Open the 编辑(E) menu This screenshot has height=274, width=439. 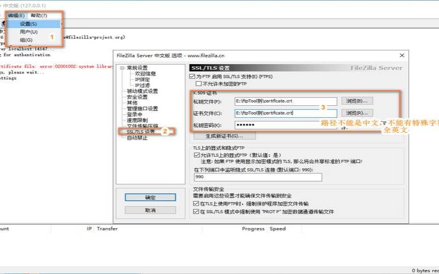point(16,15)
